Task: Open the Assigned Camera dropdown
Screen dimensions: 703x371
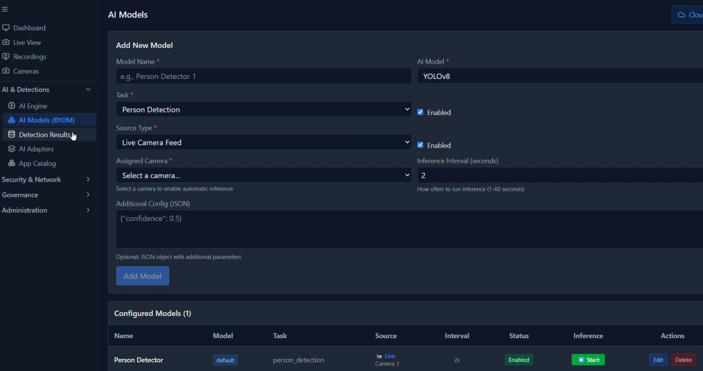Action: tap(264, 175)
